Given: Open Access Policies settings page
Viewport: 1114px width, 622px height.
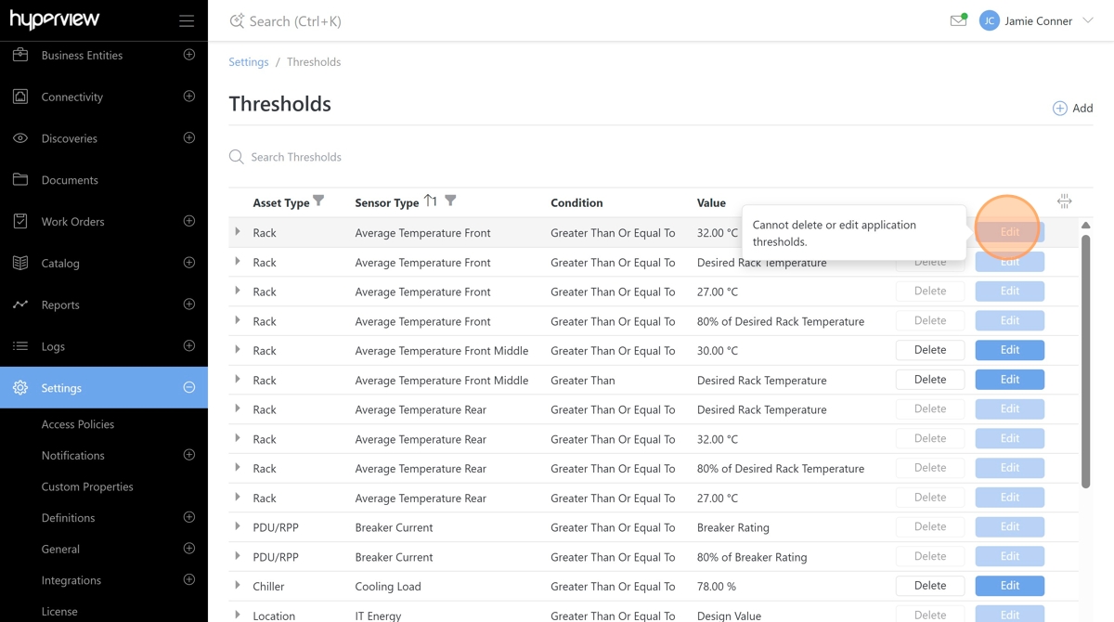Looking at the screenshot, I should (78, 424).
